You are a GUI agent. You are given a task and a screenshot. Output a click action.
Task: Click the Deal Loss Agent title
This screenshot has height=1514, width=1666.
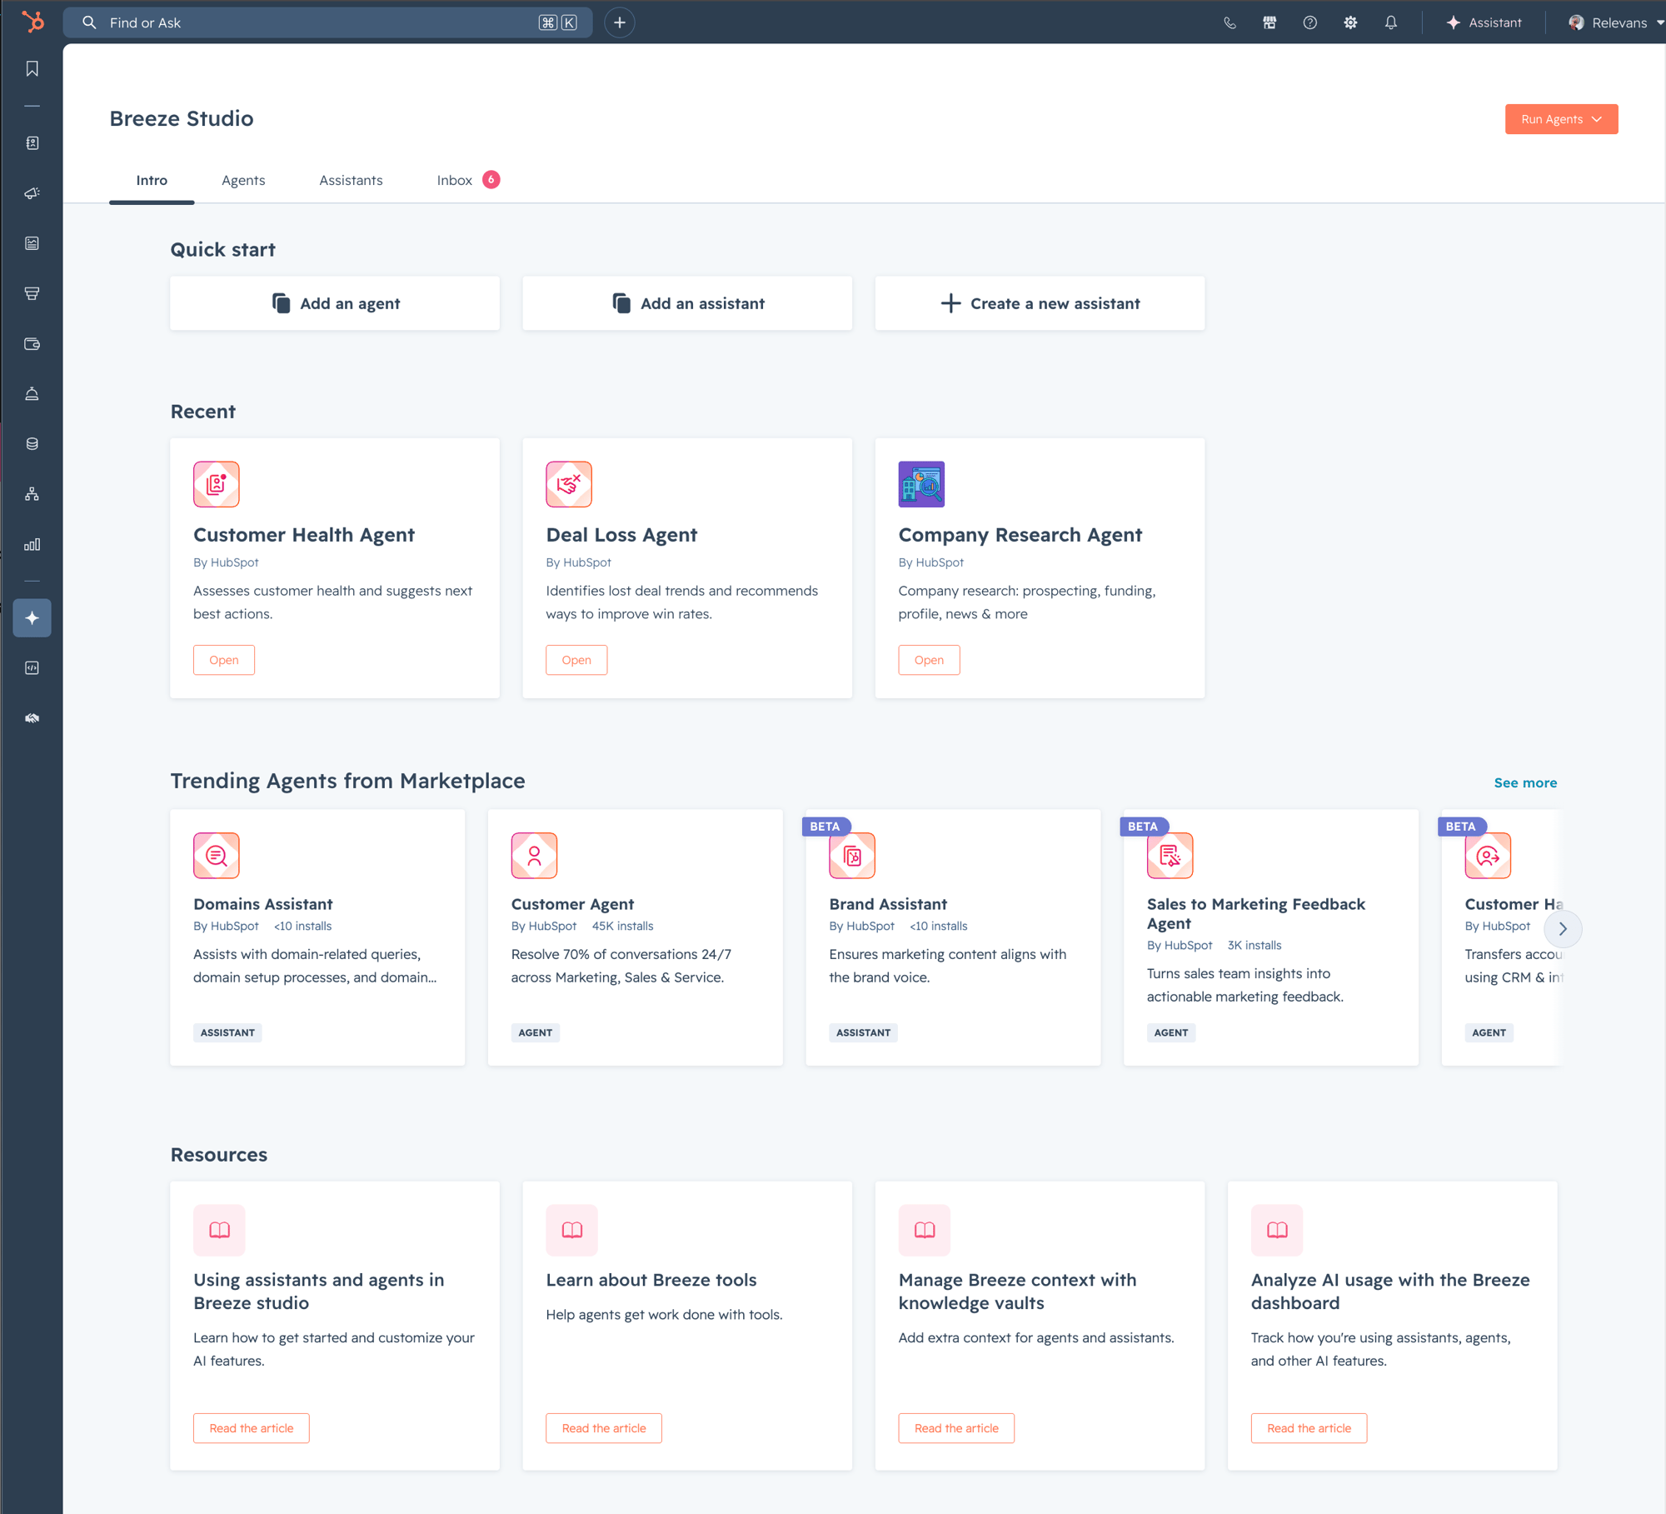coord(621,535)
